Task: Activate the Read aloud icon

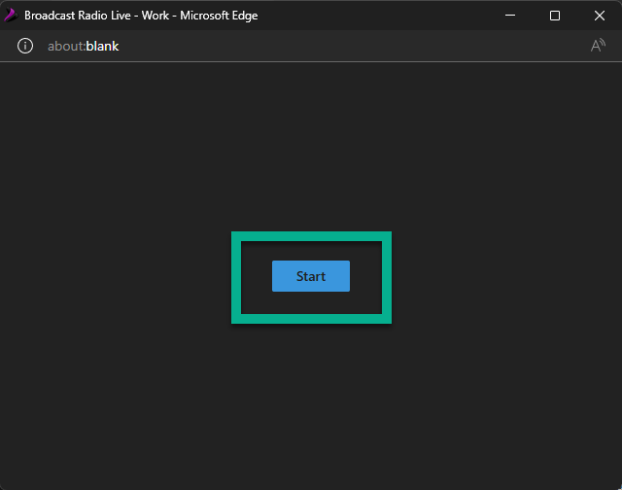Action: [598, 46]
